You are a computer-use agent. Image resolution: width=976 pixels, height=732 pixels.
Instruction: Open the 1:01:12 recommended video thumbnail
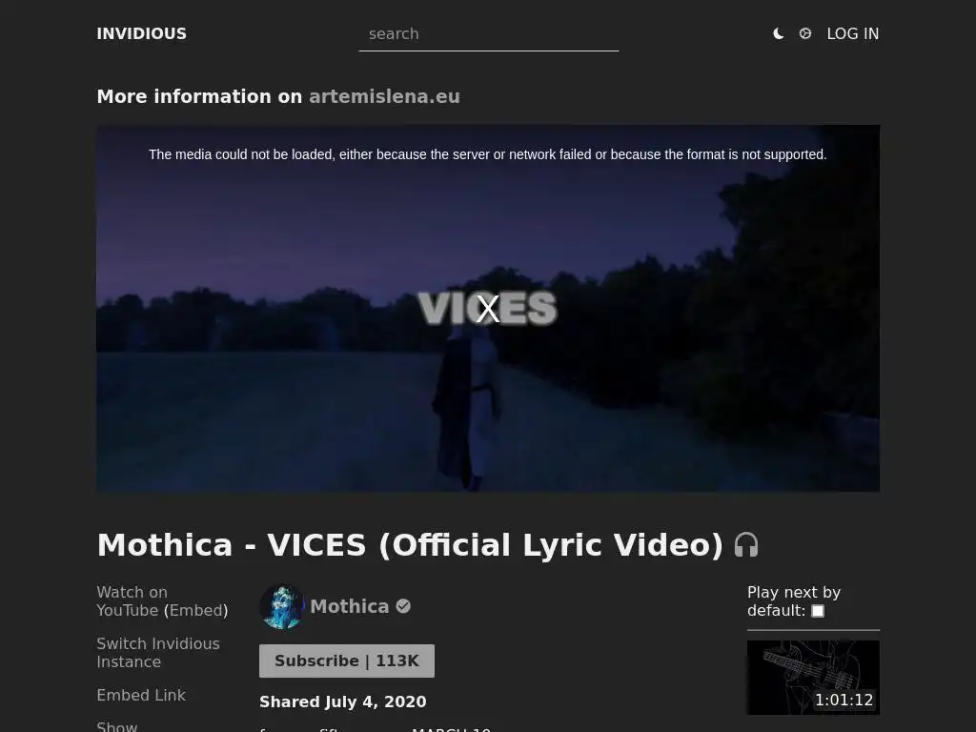coord(813,678)
